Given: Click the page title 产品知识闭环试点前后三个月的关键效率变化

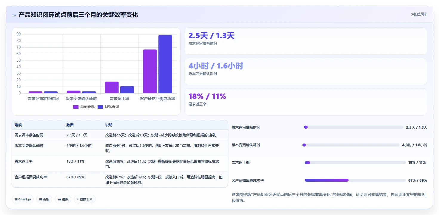Looking at the screenshot, I should tap(78, 15).
